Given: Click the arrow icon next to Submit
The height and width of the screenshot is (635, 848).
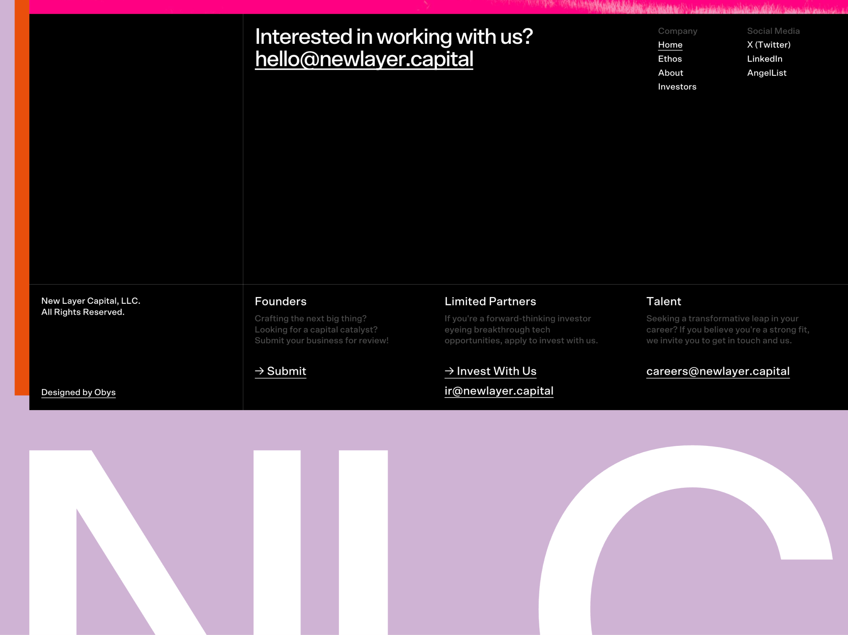Looking at the screenshot, I should coord(260,371).
